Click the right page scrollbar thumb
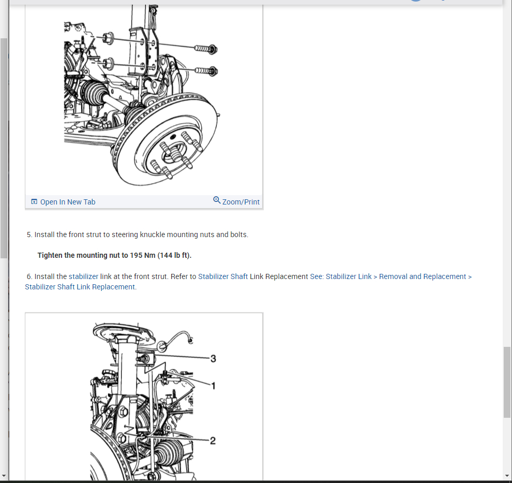 507,382
